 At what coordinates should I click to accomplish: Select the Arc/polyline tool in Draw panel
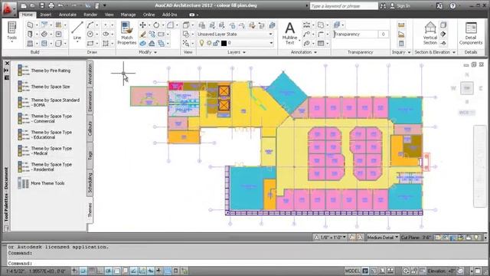click(x=90, y=25)
